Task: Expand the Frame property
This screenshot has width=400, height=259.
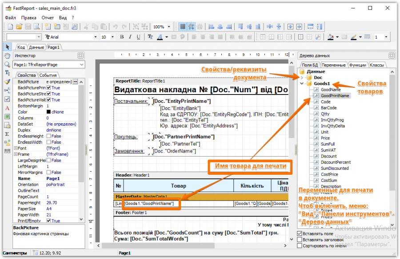Action: pos(16,154)
